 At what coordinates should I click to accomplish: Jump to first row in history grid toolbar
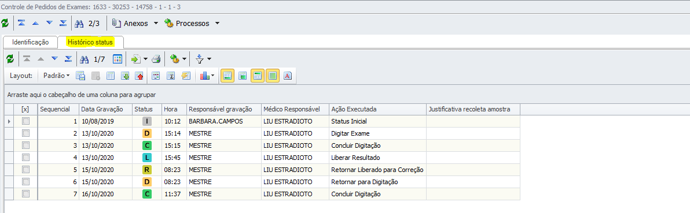coord(27,59)
